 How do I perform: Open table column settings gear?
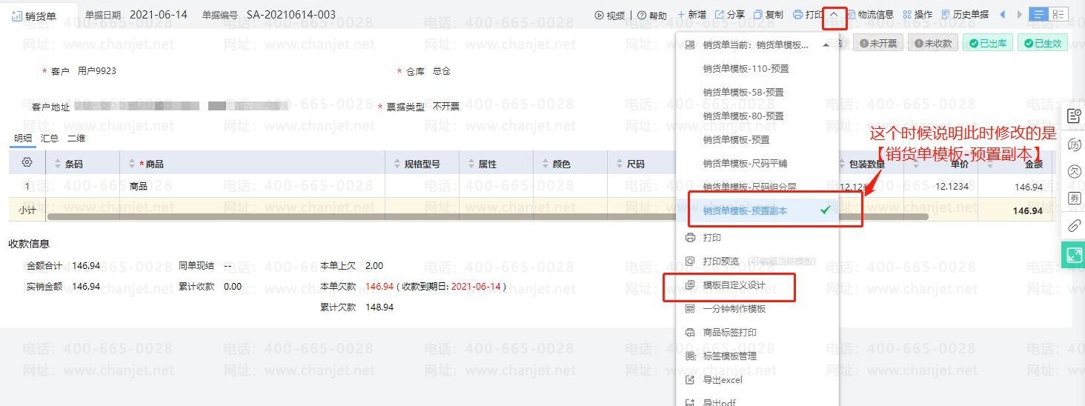(27, 163)
